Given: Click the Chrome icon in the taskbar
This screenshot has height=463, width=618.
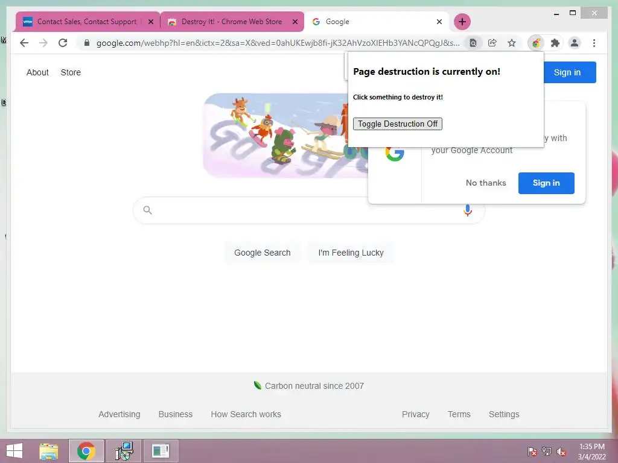Looking at the screenshot, I should tap(86, 451).
